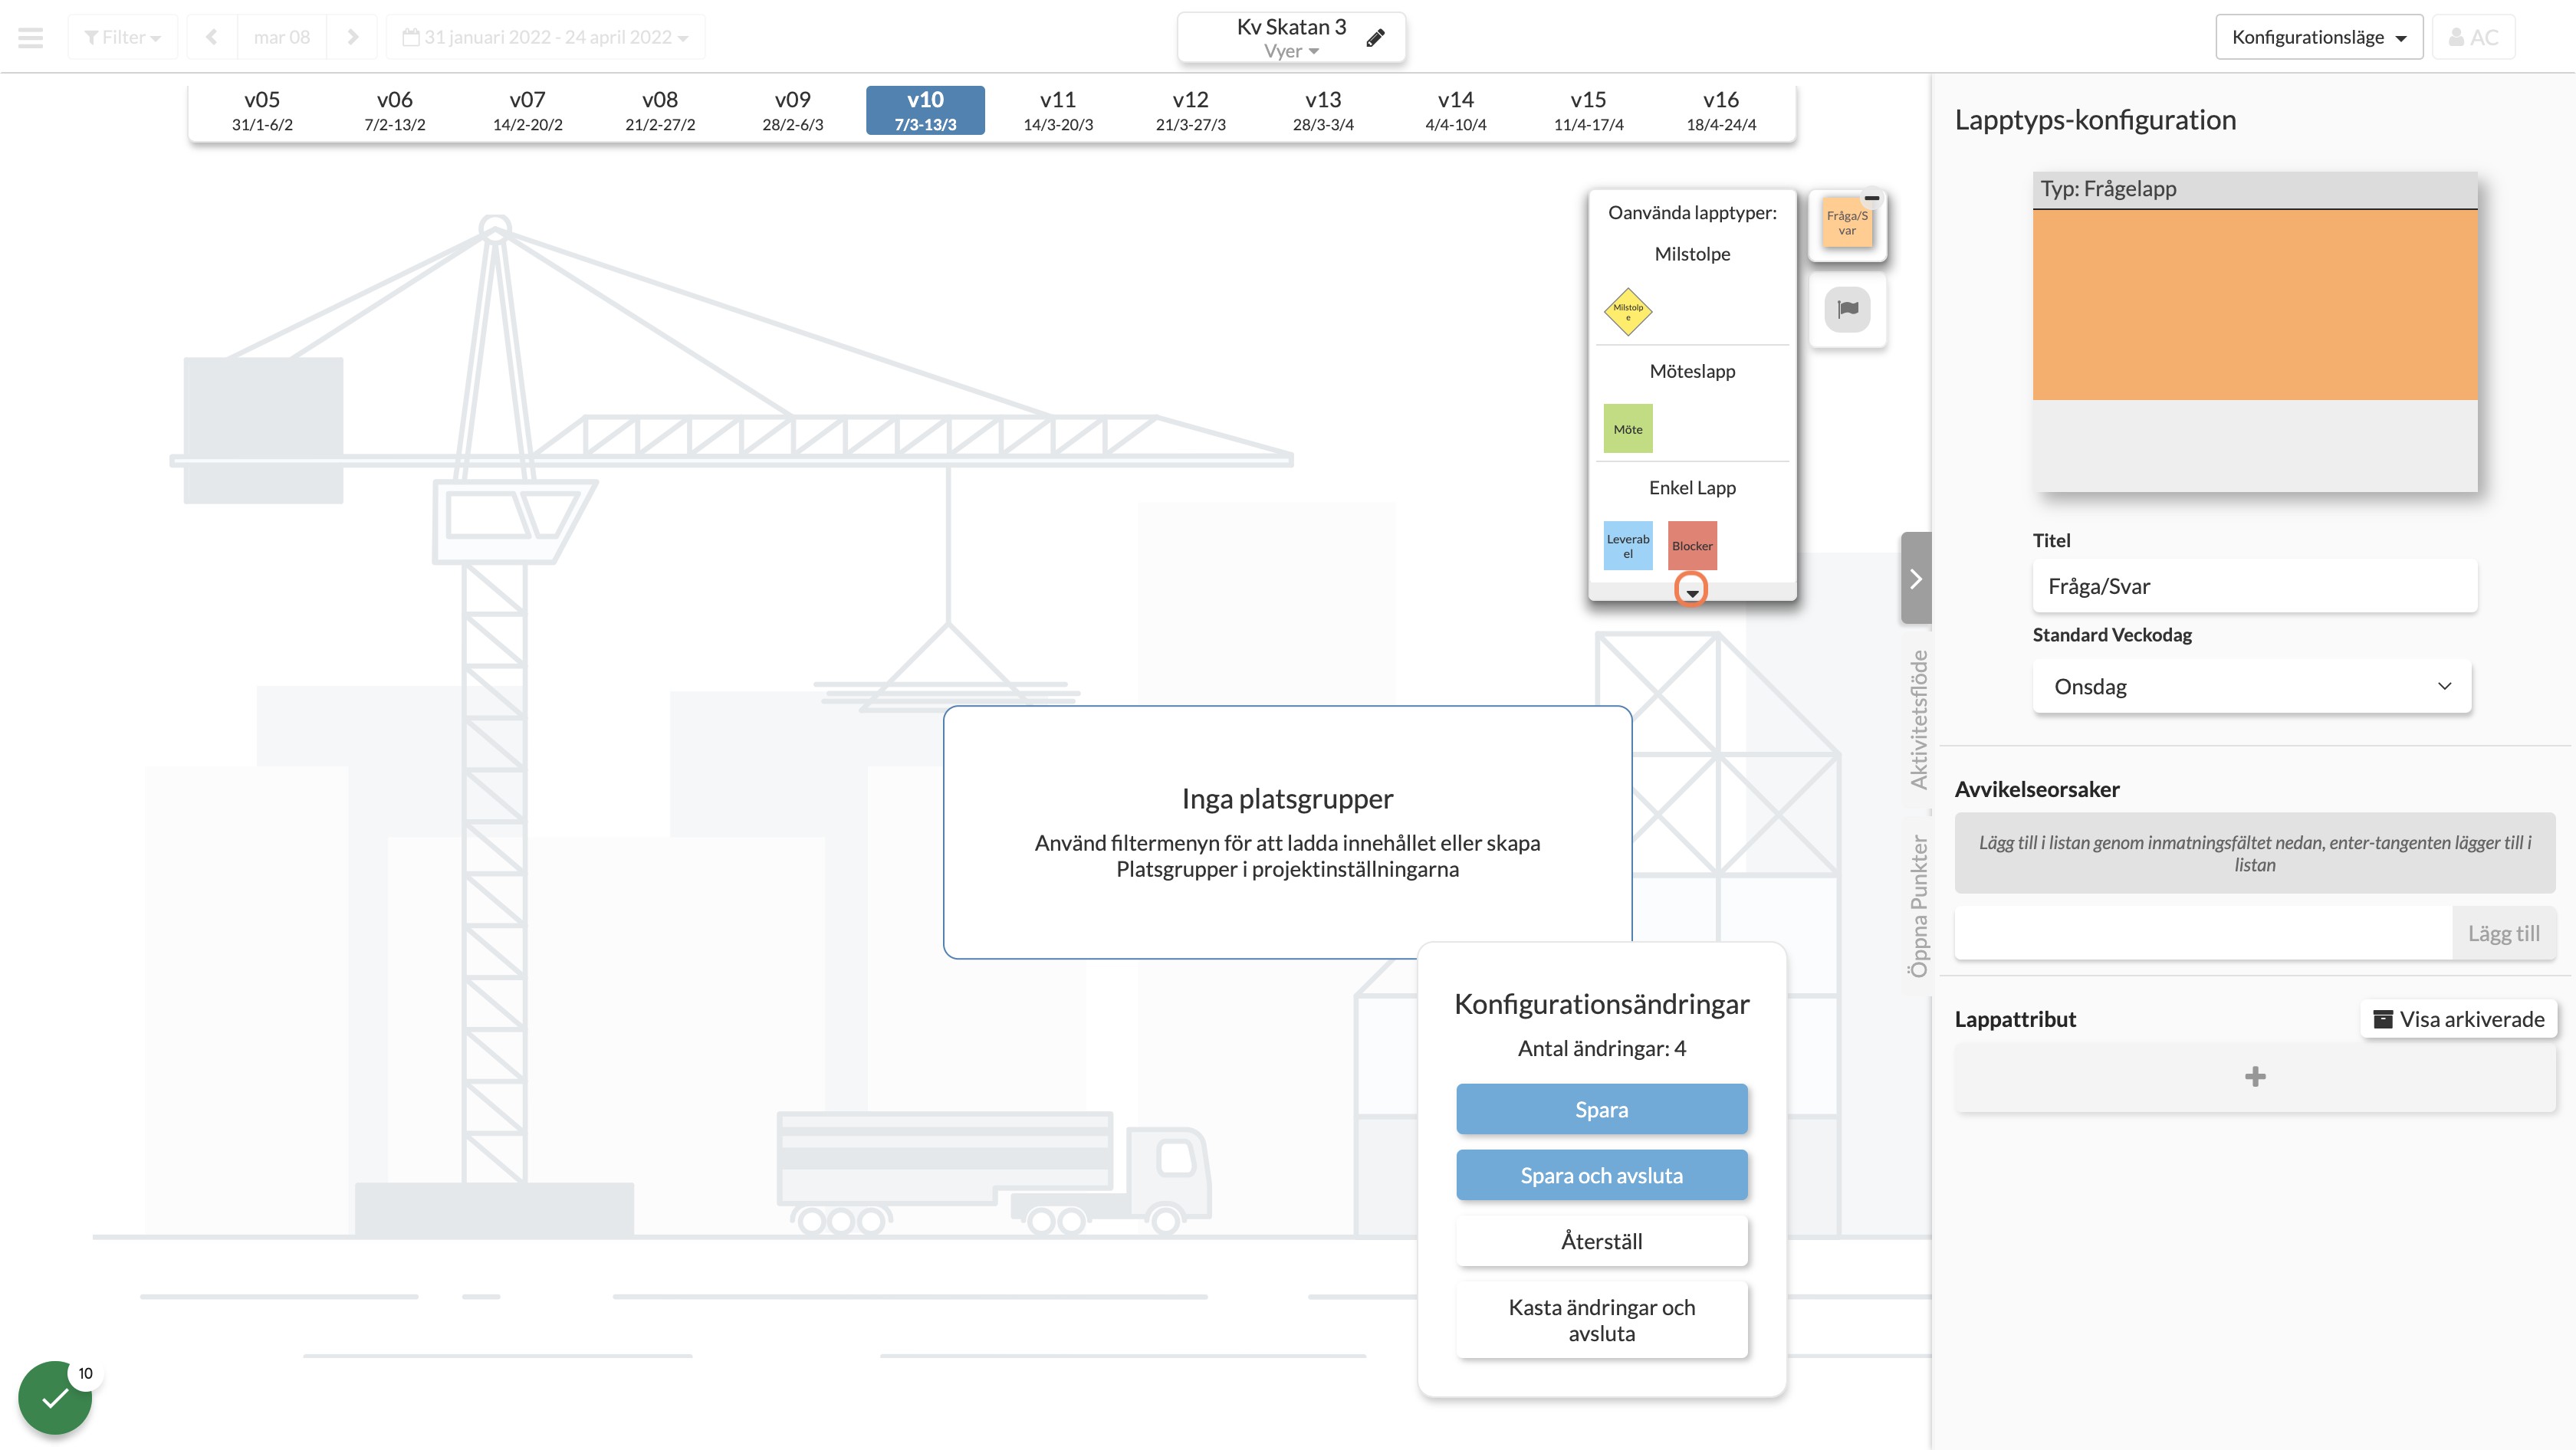This screenshot has width=2576, height=1450.
Task: Go to next week arrow
Action: [x=352, y=37]
